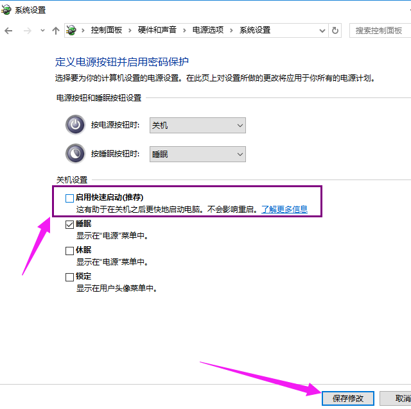This screenshot has width=411, height=409.
Task: Click the 保存修改 button
Action: tap(348, 398)
